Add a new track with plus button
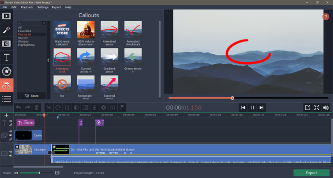The image size is (333, 178). pyautogui.click(x=6, y=115)
